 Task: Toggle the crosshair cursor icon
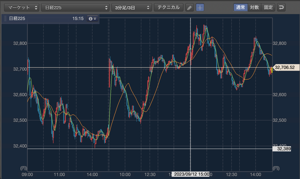tap(200, 8)
